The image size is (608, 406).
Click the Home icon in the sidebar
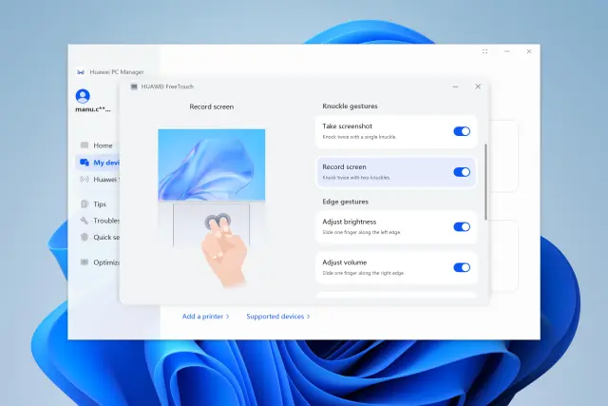[84, 145]
